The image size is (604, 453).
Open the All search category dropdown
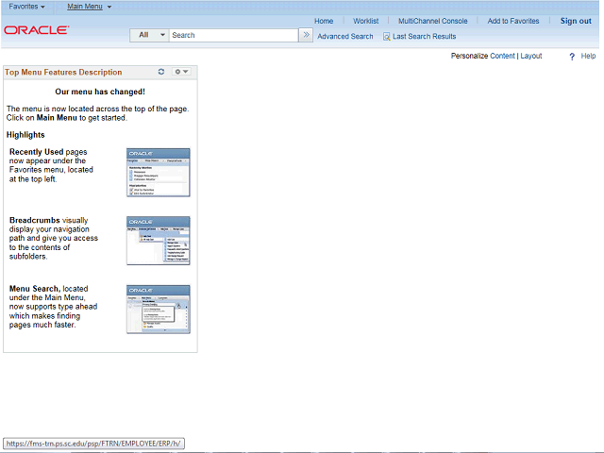149,35
